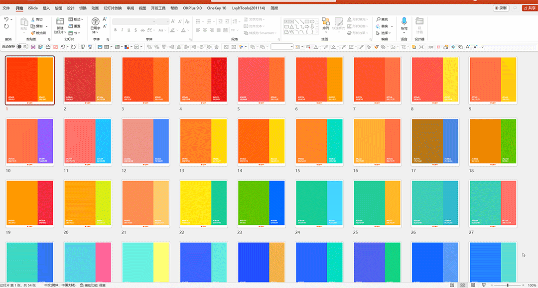Open the combo box in quick access toolbar
This screenshot has height=288, width=538.
coord(281,47)
